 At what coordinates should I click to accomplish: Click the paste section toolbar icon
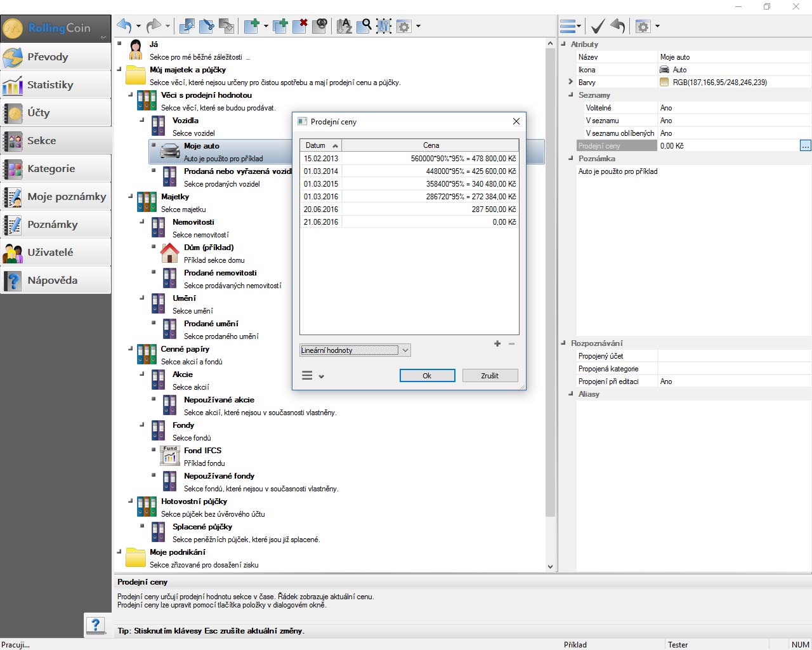point(226,26)
